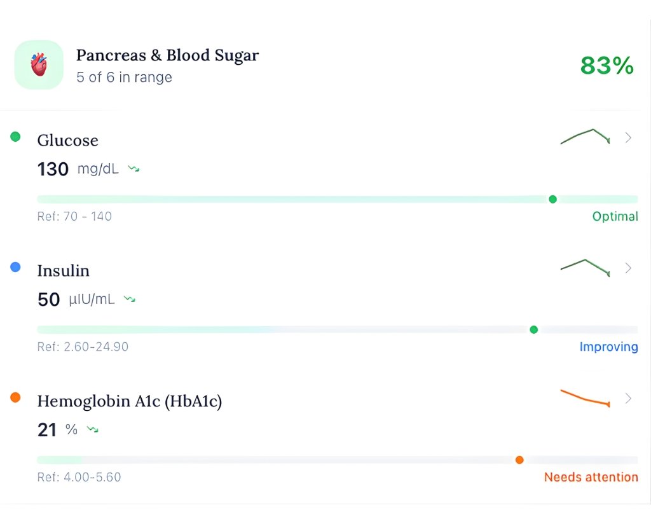Click the HbA1c downward trend arrow icon
This screenshot has width=651, height=524.
(x=93, y=430)
